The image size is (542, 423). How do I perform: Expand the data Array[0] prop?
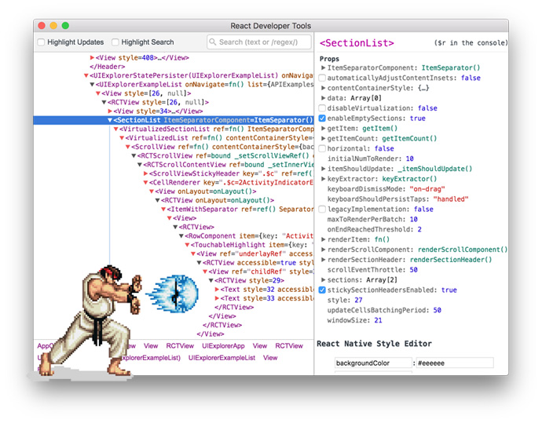click(x=323, y=98)
